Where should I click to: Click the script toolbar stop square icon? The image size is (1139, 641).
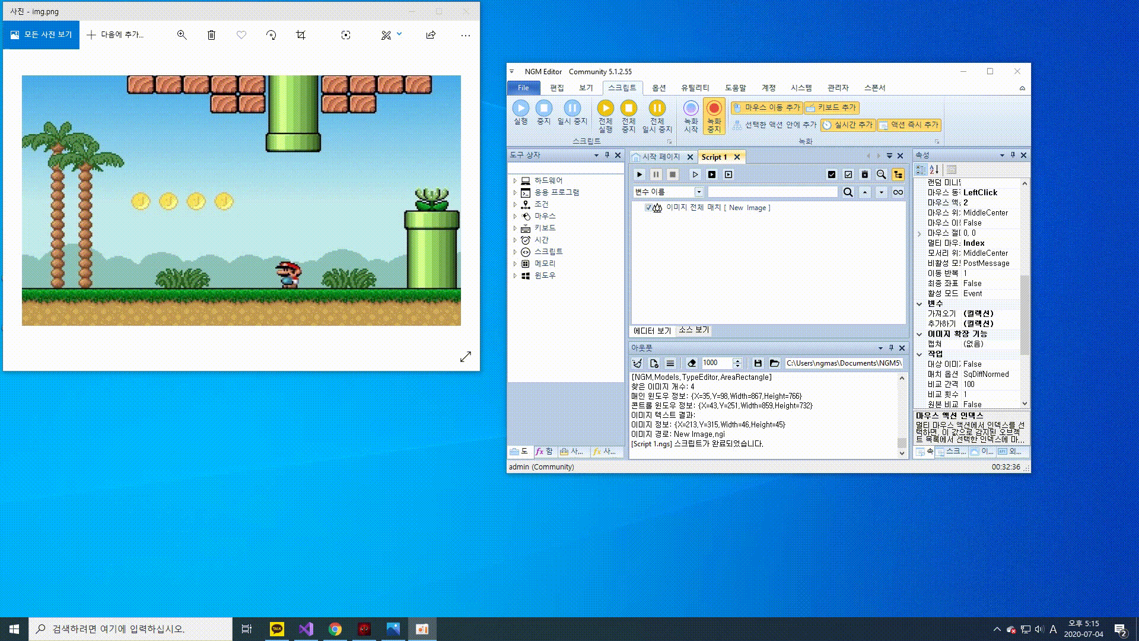pos(673,174)
